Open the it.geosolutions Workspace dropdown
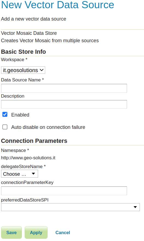This screenshot has height=241, width=144. 23,70
